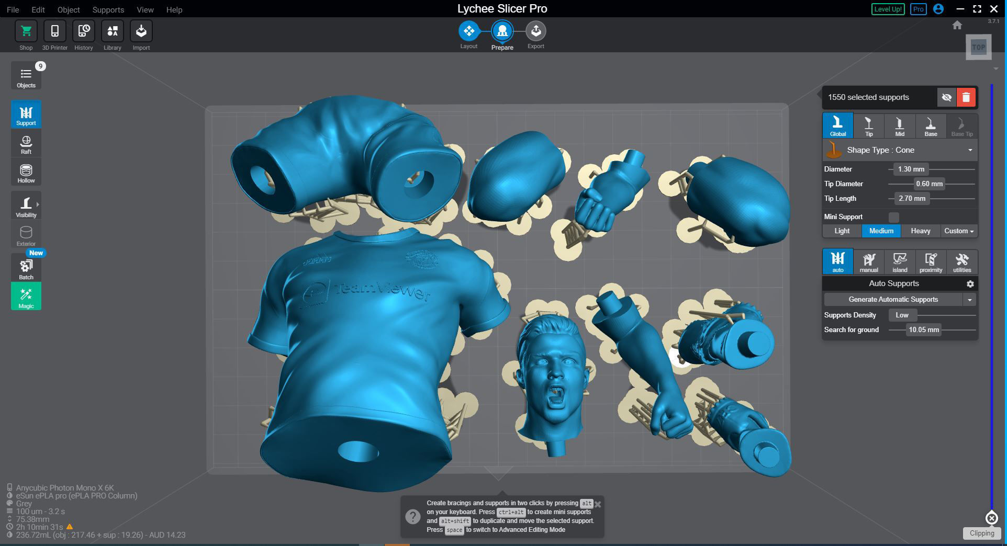The width and height of the screenshot is (1007, 546).
Task: Select the Global support part tab
Action: [838, 126]
